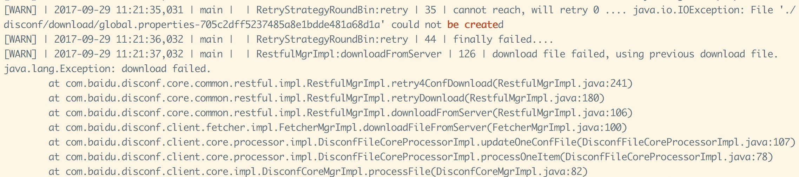
Task: Click 'java.lang.Exception: download failed.' line
Action: click(107, 69)
